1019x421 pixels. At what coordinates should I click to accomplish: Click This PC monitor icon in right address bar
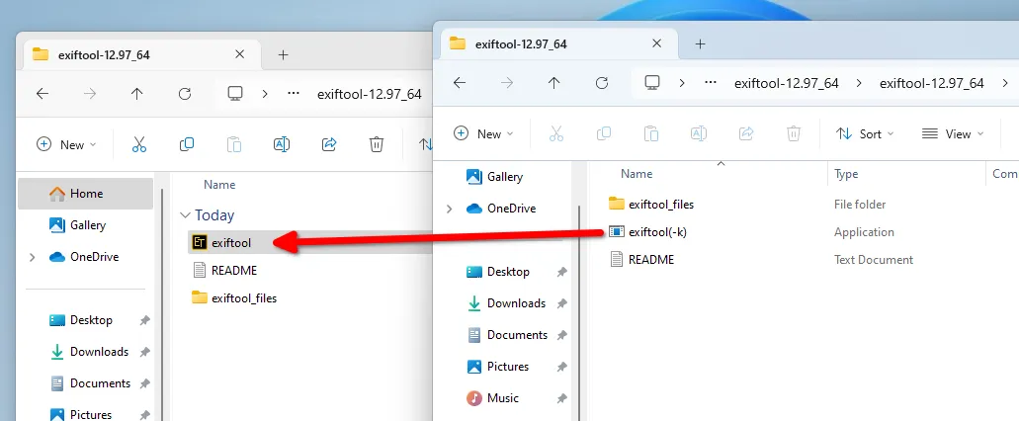pyautogui.click(x=651, y=82)
